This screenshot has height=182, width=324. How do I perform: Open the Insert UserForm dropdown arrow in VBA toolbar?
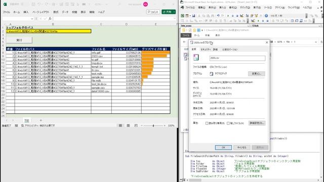pos(190,16)
